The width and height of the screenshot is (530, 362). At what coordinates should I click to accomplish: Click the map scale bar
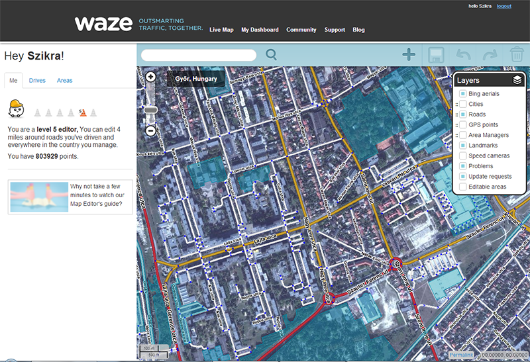click(154, 351)
